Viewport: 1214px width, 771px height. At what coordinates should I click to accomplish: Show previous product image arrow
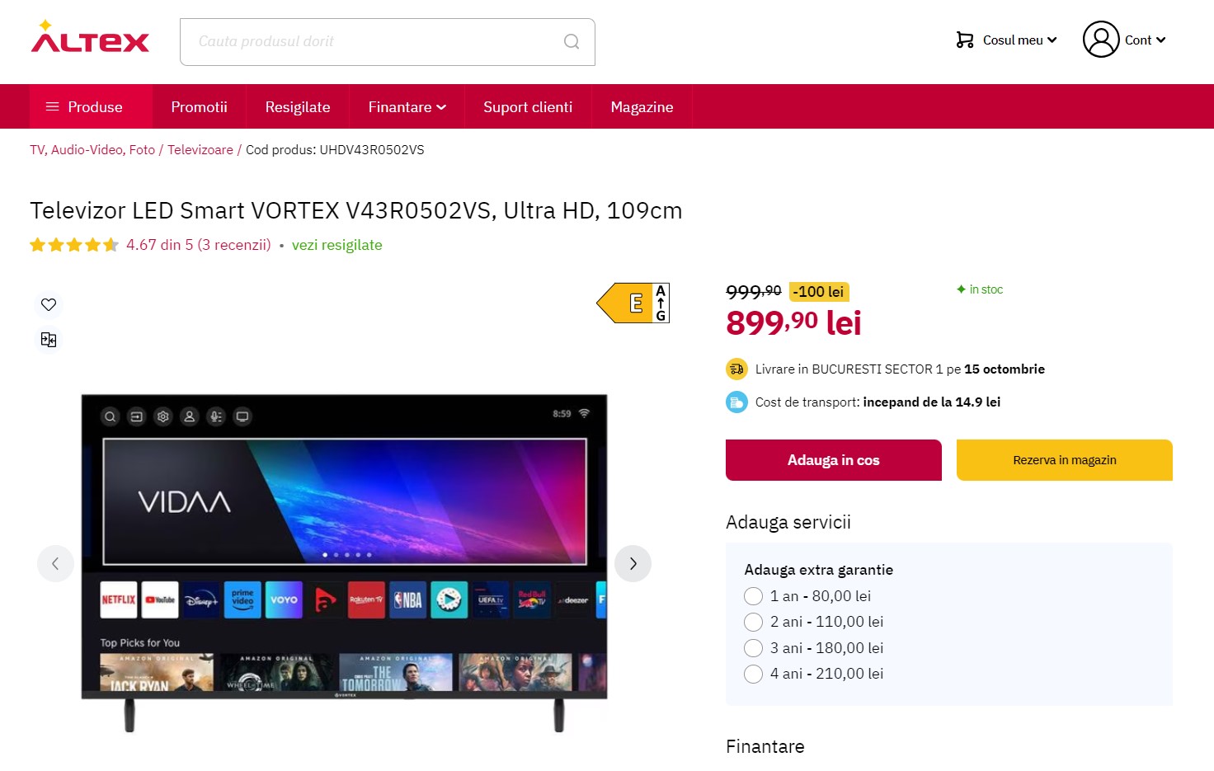click(55, 564)
